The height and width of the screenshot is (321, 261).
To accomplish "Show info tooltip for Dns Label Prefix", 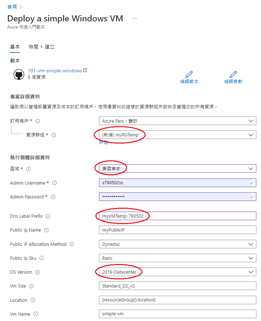I will click(x=48, y=216).
